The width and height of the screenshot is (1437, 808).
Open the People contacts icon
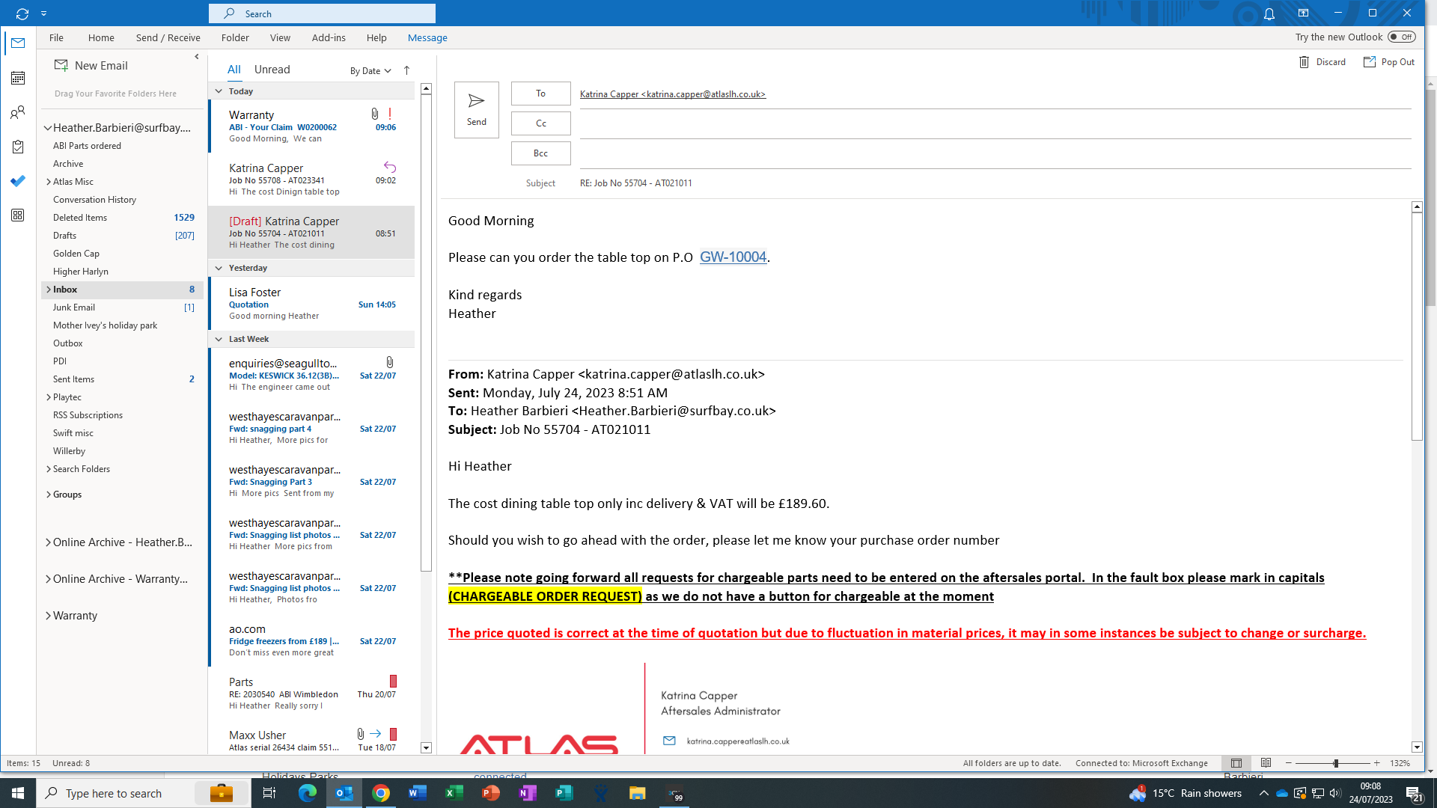pyautogui.click(x=18, y=113)
